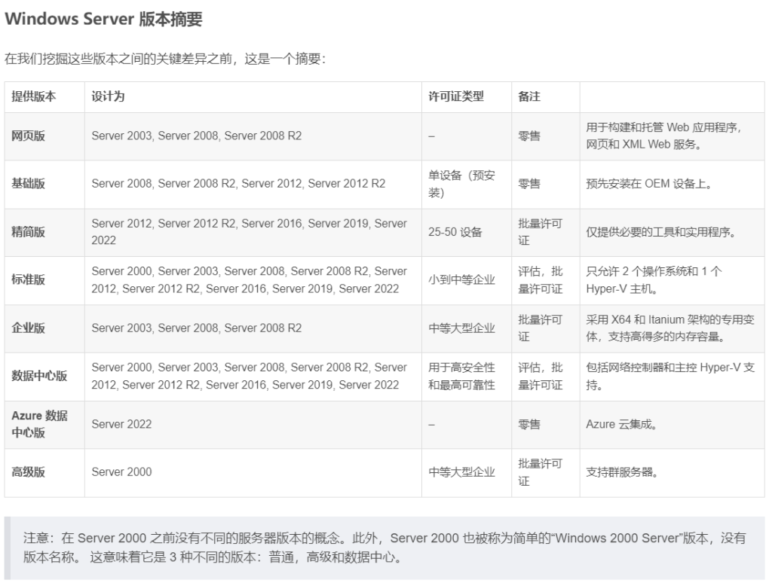Click "Server 2000" in the 高级版 row
Screen dimensions: 772x586
tap(121, 472)
